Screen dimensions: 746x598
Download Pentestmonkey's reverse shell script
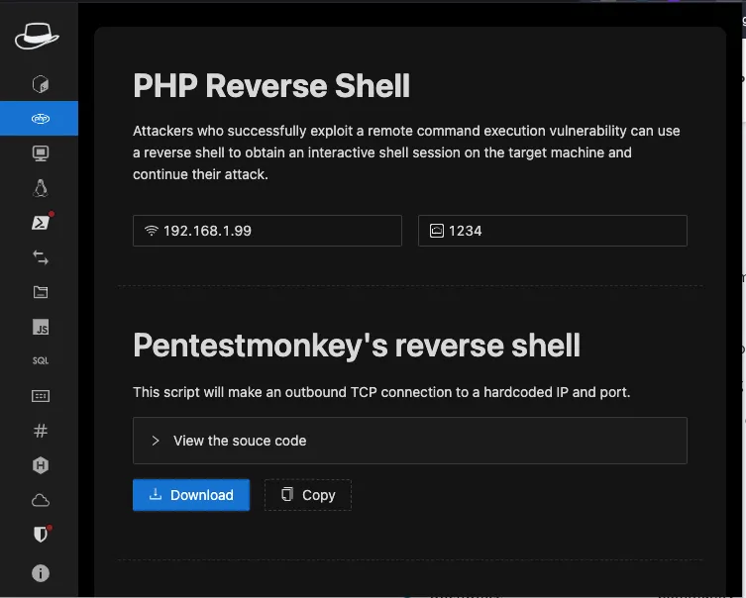(x=191, y=495)
